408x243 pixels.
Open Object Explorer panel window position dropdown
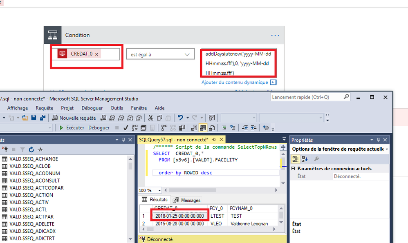click(x=117, y=140)
